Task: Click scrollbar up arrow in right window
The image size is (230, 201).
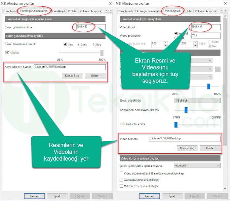Action: point(225,16)
